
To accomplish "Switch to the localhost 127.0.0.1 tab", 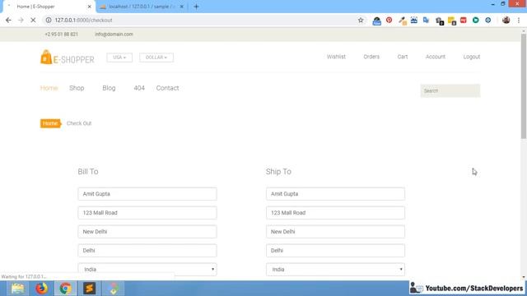I will click(141, 7).
